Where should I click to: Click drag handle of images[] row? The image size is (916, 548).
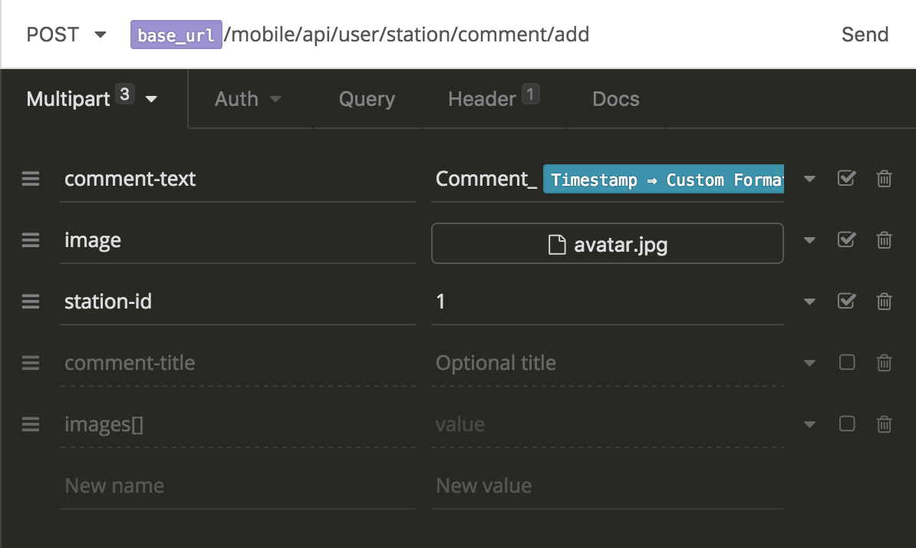click(31, 424)
